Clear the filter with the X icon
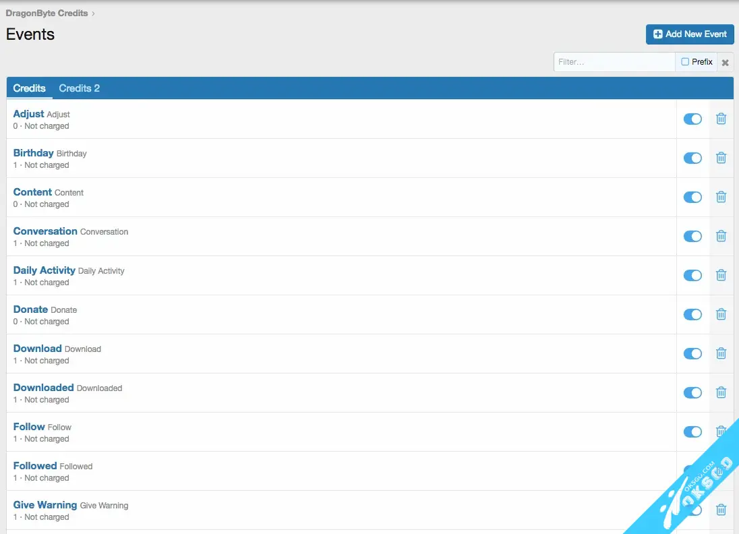The width and height of the screenshot is (739, 534). (726, 62)
